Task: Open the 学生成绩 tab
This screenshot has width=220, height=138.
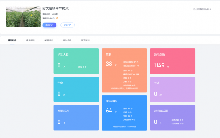Action: [67, 40]
